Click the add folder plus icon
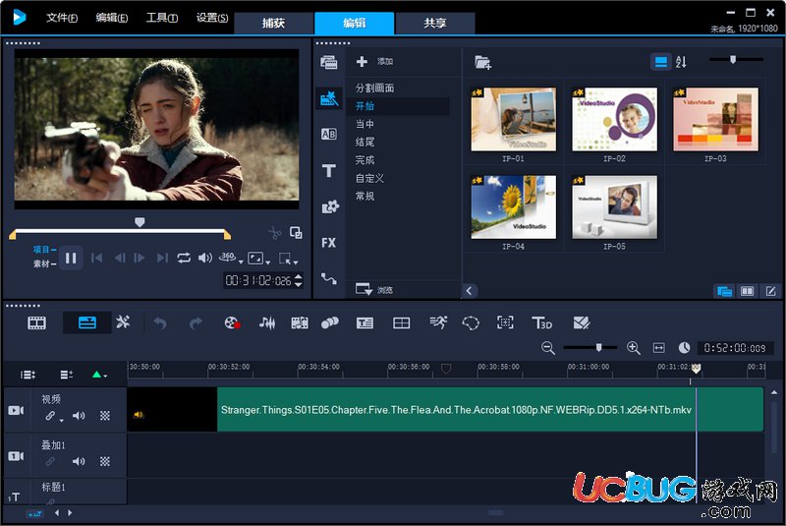The image size is (786, 526). pyautogui.click(x=362, y=61)
